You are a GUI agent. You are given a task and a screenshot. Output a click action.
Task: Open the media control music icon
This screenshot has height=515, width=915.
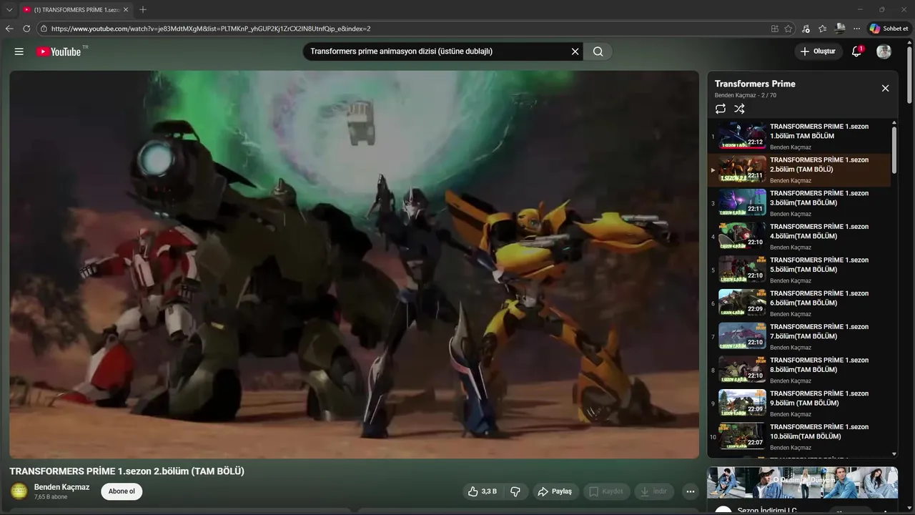806,29
